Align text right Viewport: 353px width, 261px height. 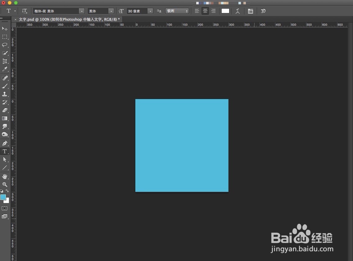[x=213, y=11]
